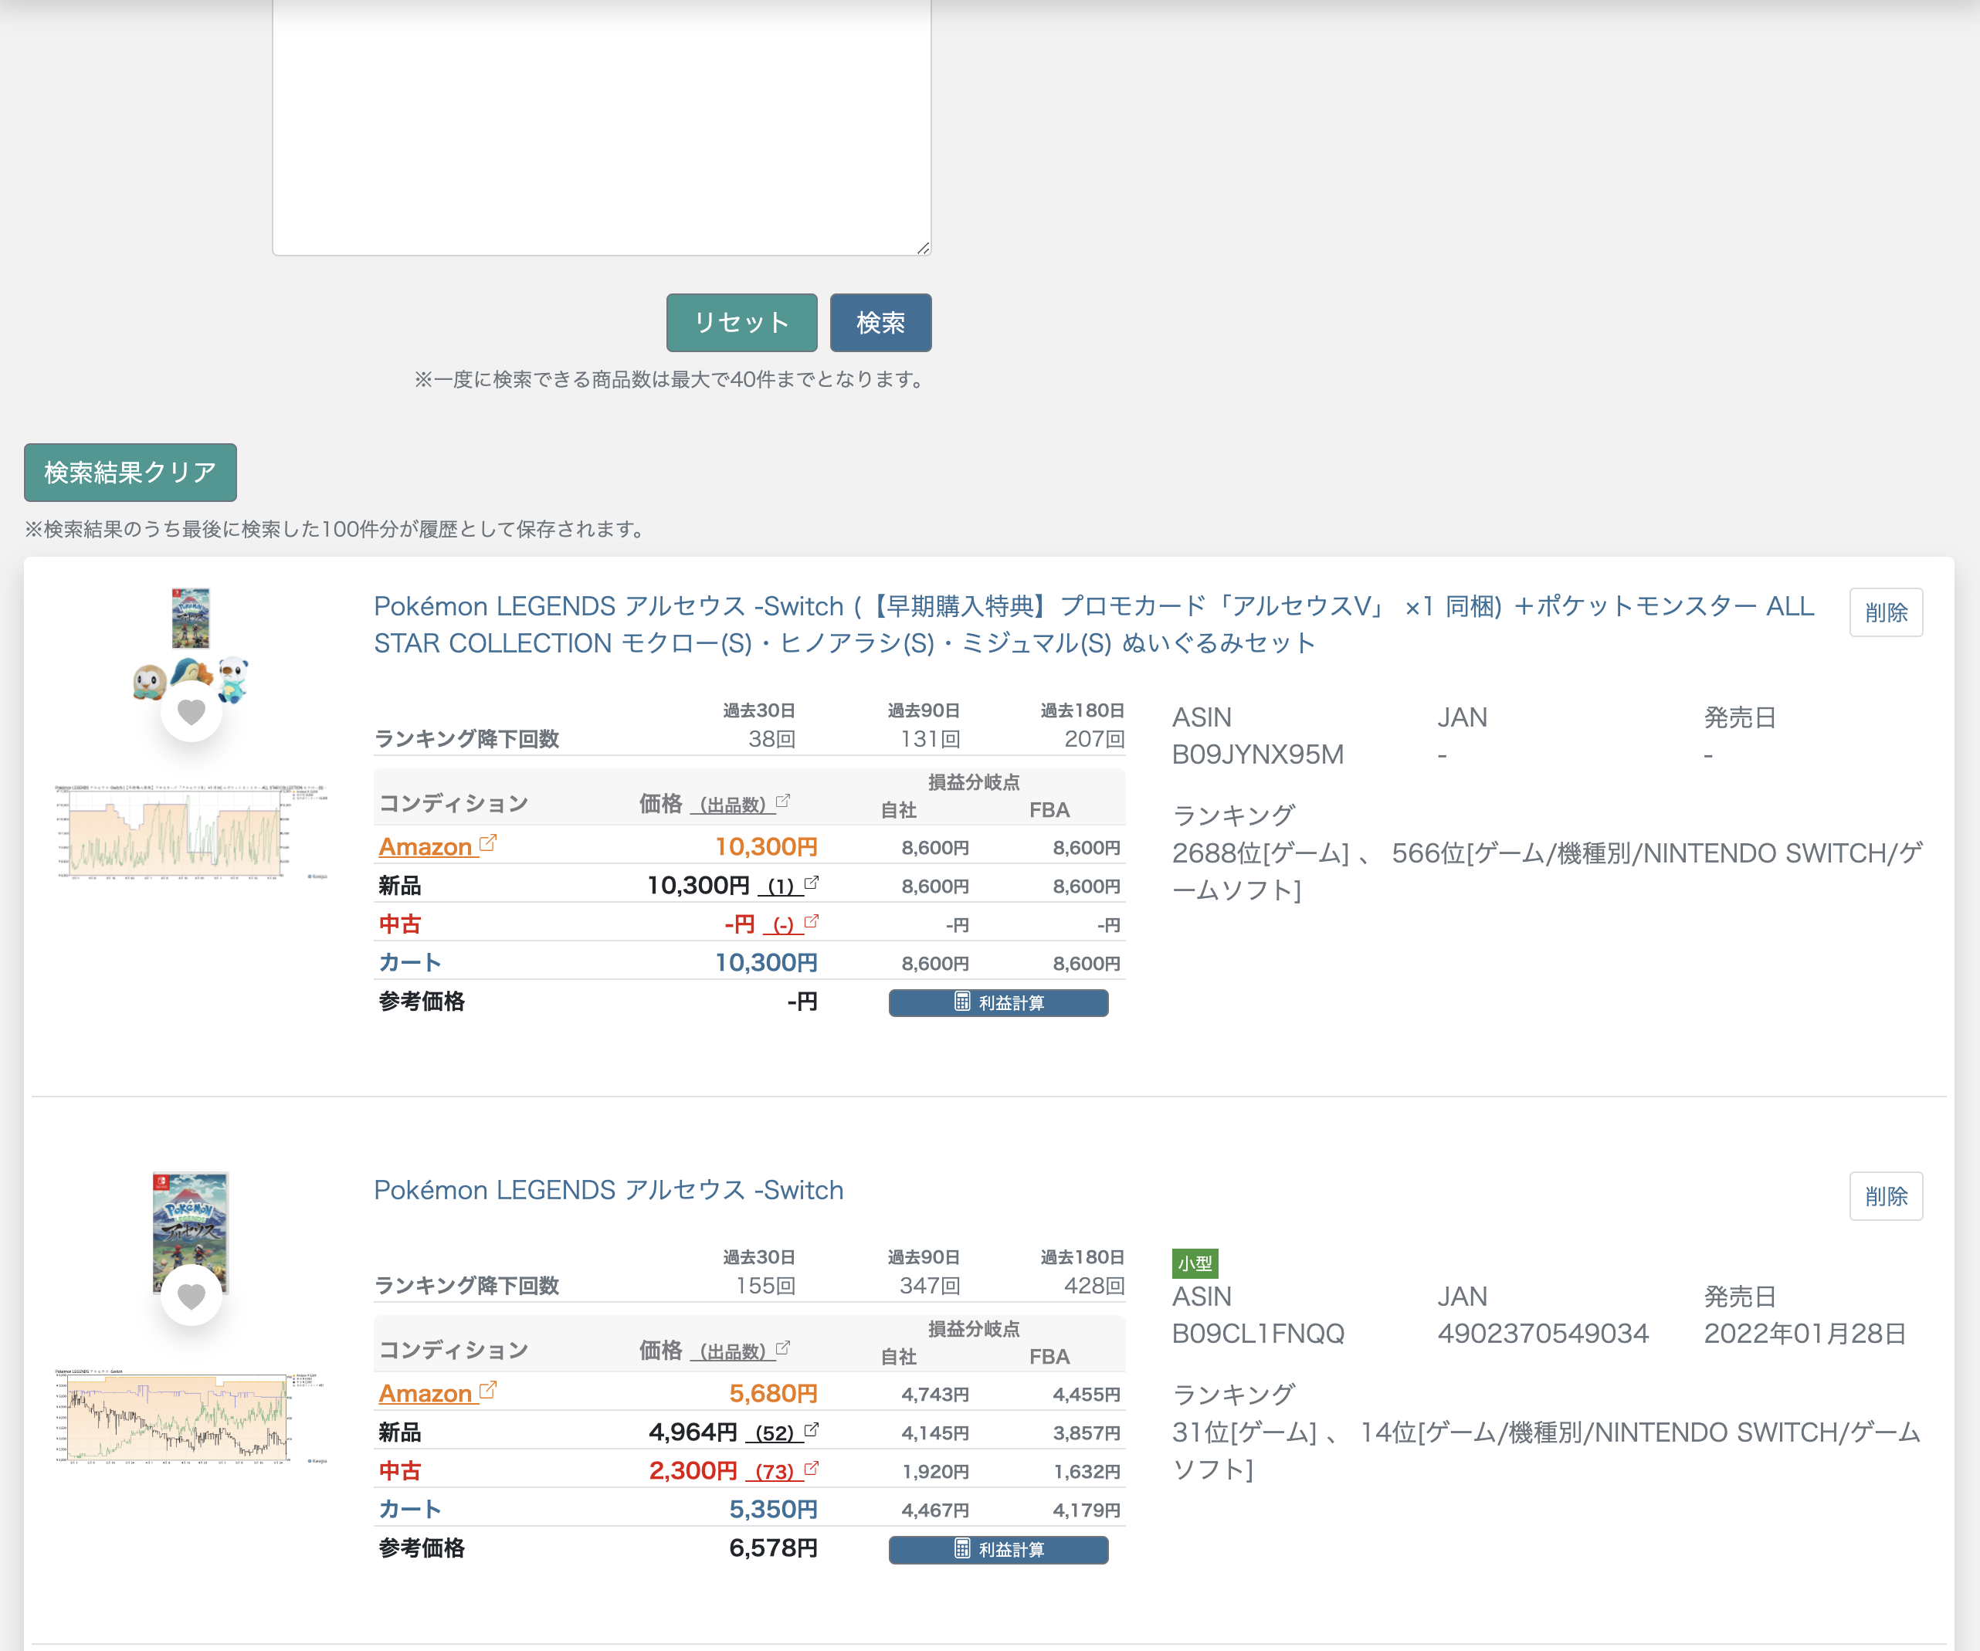Viewport: 1980px width, 1651px height.
Task: Favorite Pokémon LEGENDS アルセウス -Switch heart icon
Action: (192, 1297)
